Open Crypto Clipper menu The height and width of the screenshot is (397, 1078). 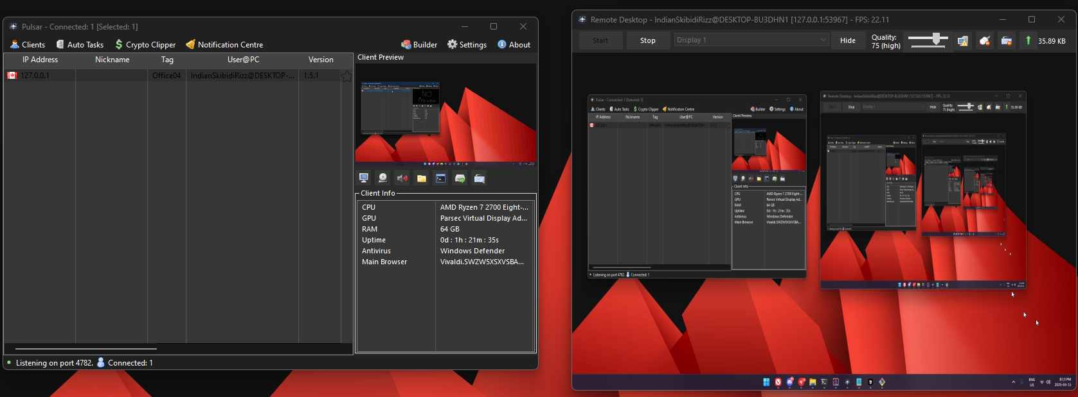point(145,44)
